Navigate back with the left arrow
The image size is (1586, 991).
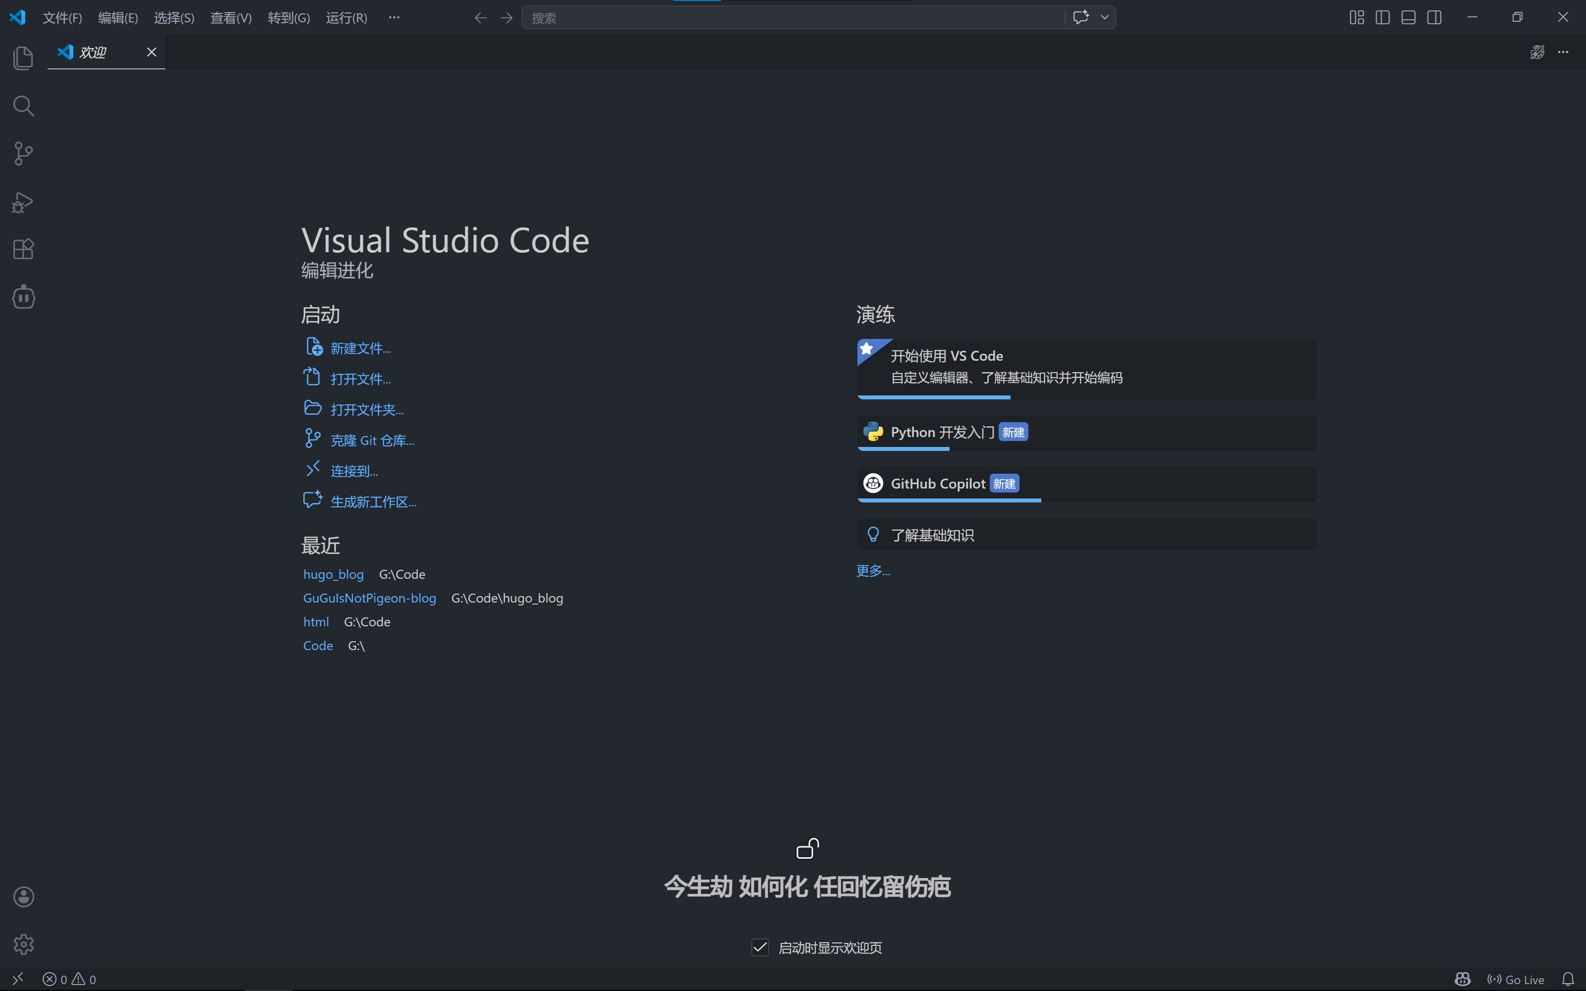[x=480, y=18]
